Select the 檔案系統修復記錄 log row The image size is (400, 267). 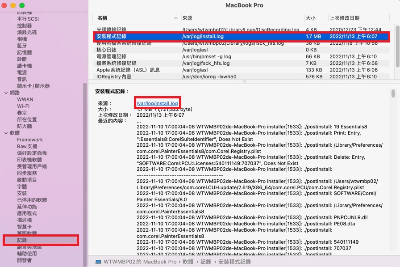[x=242, y=63]
